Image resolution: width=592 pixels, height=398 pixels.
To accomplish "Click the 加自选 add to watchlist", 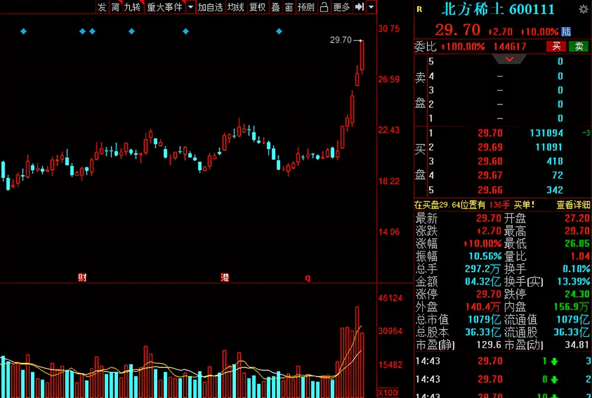I will click(x=210, y=7).
